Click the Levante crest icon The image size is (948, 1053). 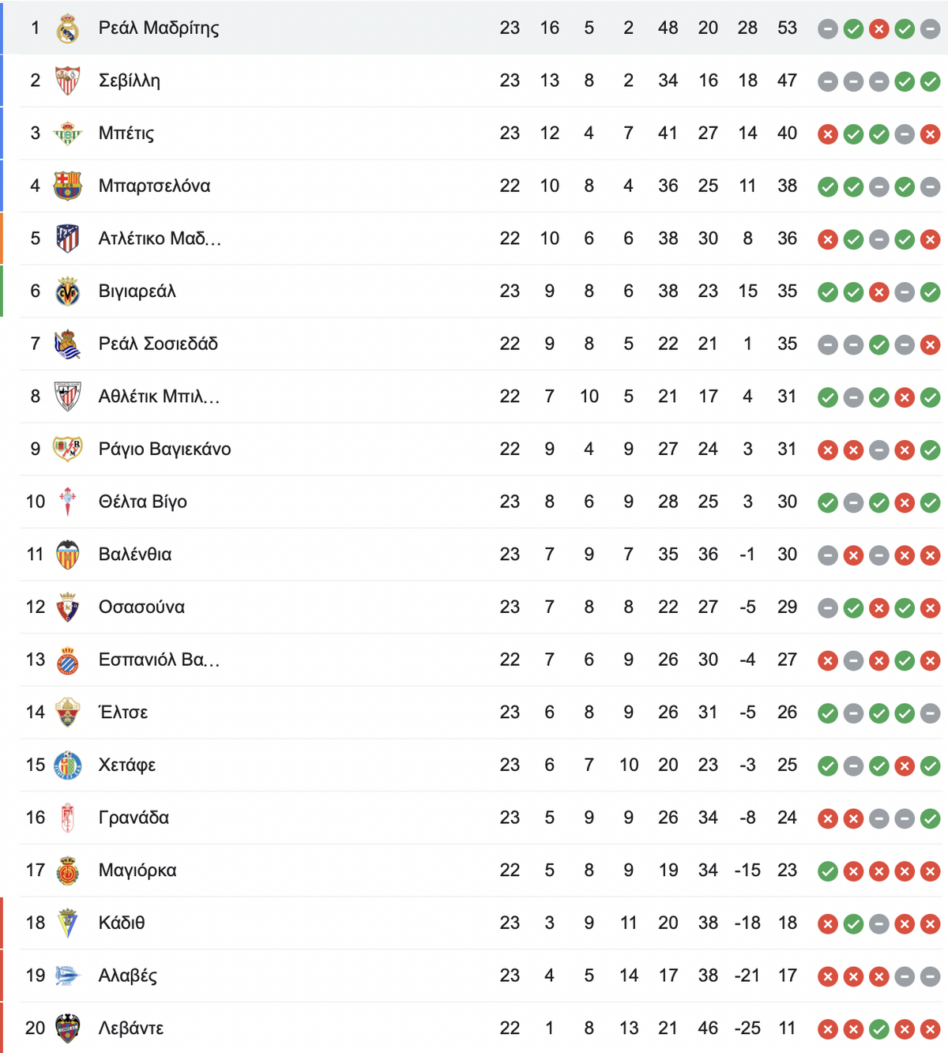click(68, 1029)
